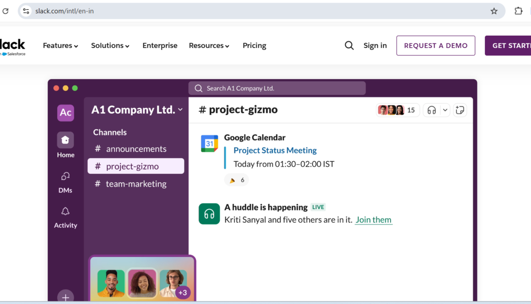Open the canvas icon in the channel header
This screenshot has height=304, width=531.
[x=460, y=110]
